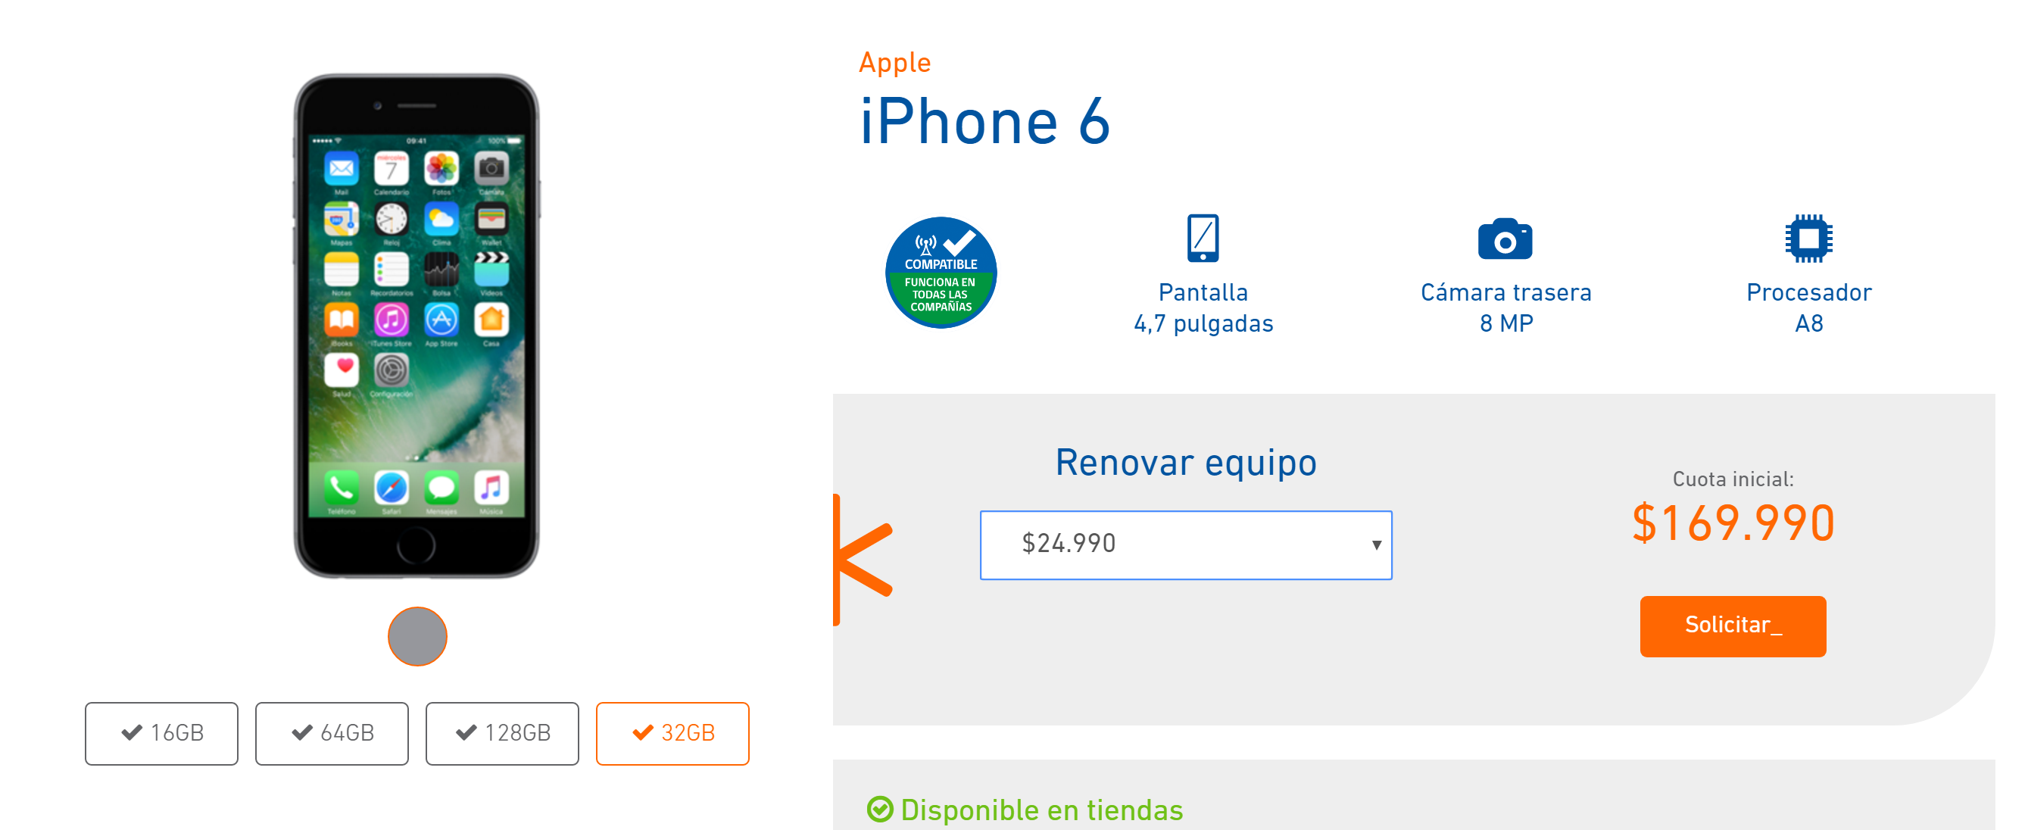The image size is (2028, 830).
Task: Click the Pantalla phone screen icon
Action: pos(1202,238)
